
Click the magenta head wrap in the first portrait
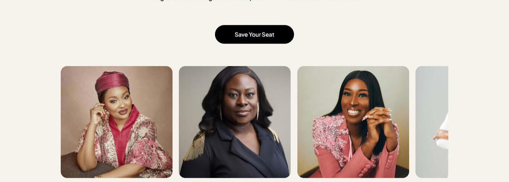pos(112,81)
